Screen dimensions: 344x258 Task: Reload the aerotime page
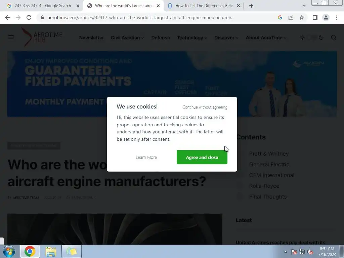(29, 17)
